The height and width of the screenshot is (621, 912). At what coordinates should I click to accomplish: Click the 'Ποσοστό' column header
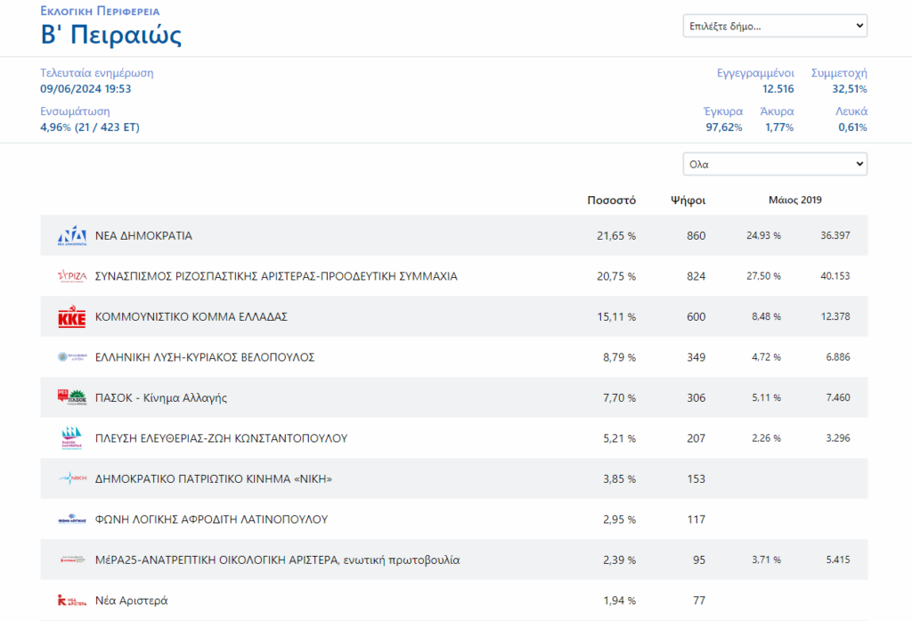click(x=611, y=200)
